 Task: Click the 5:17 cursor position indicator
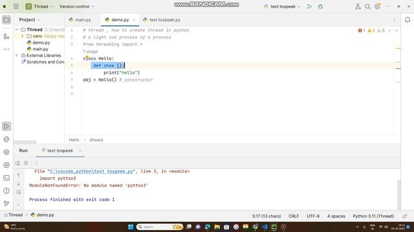(267, 216)
